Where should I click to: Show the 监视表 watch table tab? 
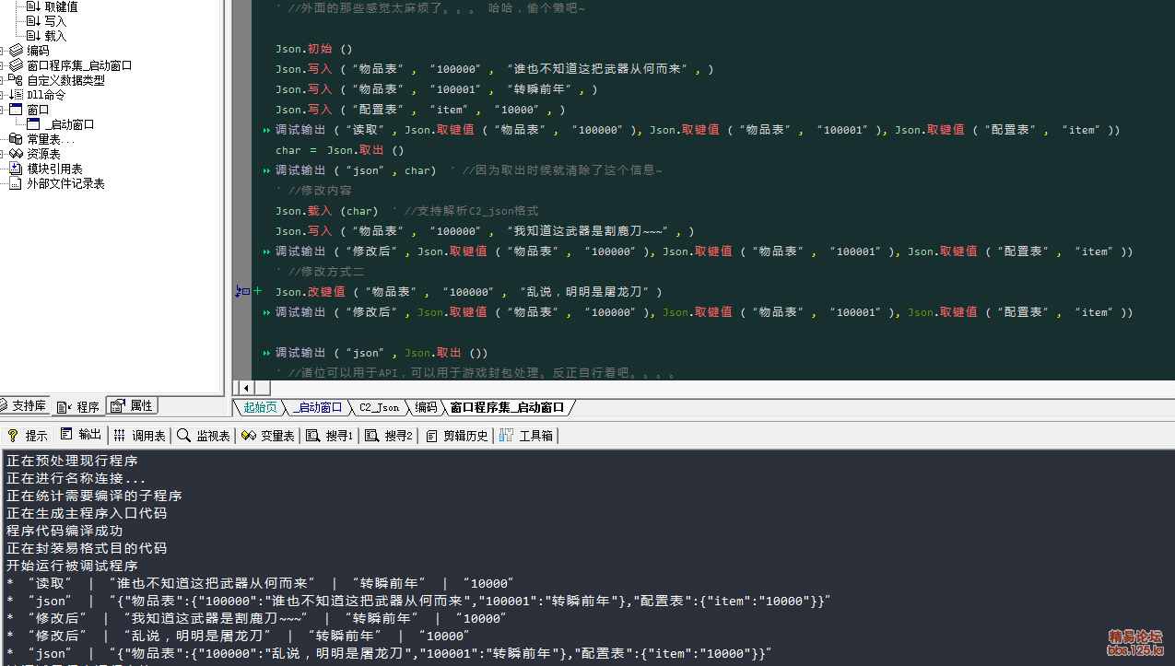pyautogui.click(x=204, y=436)
